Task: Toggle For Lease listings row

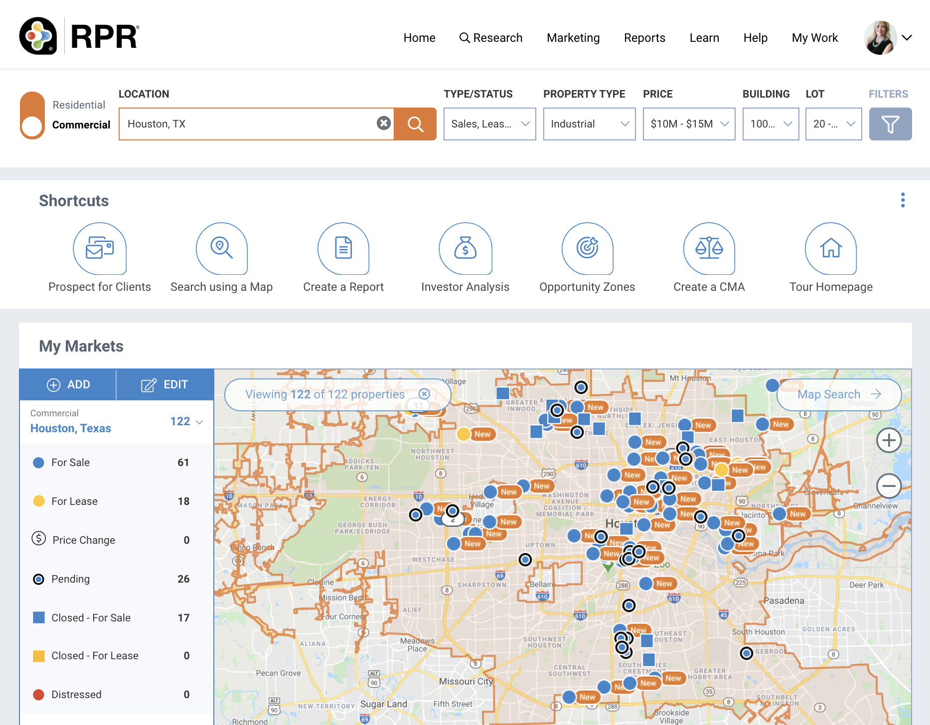Action: point(117,501)
